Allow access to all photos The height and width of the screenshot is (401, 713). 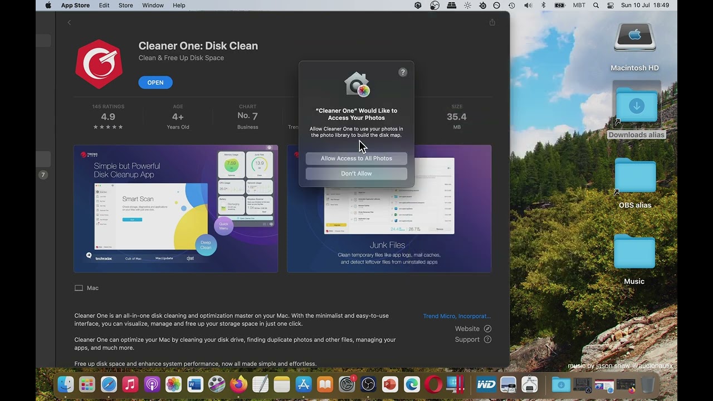356,158
